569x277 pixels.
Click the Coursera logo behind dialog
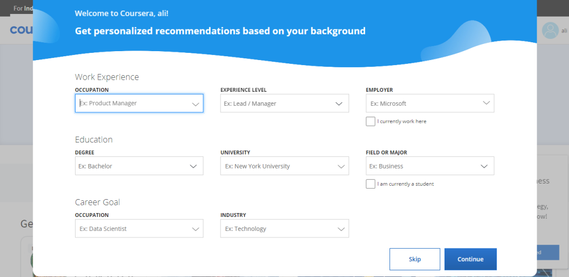22,30
